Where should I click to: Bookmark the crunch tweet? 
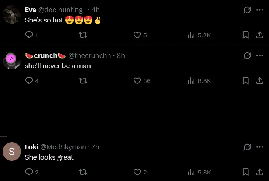[245, 80]
